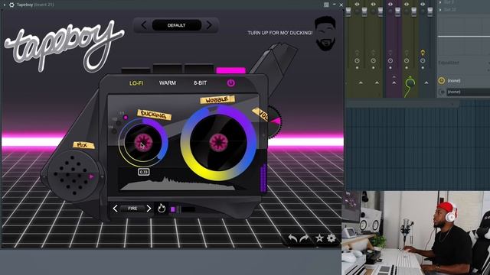Click the DUCKING tape label
This screenshot has width=490, height=275.
(154, 115)
